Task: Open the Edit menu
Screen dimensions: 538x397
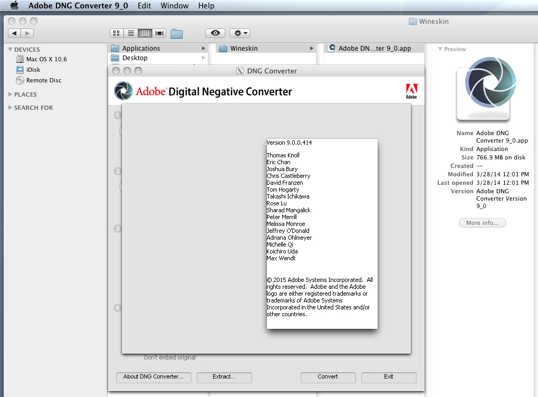Action: pyautogui.click(x=144, y=5)
